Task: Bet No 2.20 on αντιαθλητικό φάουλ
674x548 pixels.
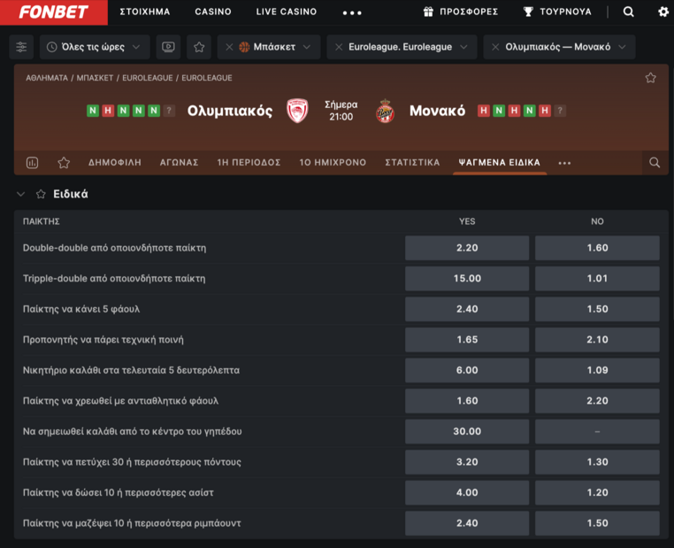Action: point(597,400)
